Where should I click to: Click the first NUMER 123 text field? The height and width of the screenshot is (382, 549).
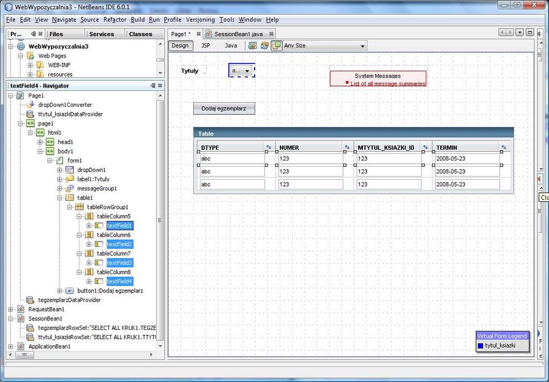[x=310, y=158]
